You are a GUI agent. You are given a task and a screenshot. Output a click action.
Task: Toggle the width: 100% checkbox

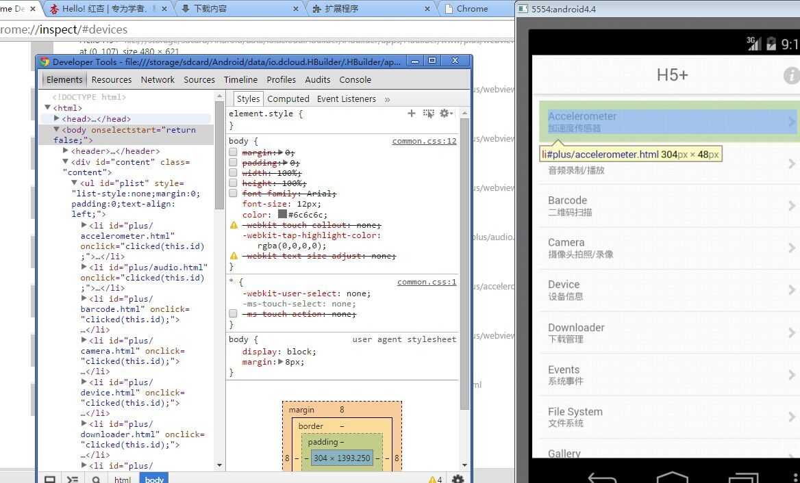pyautogui.click(x=233, y=172)
